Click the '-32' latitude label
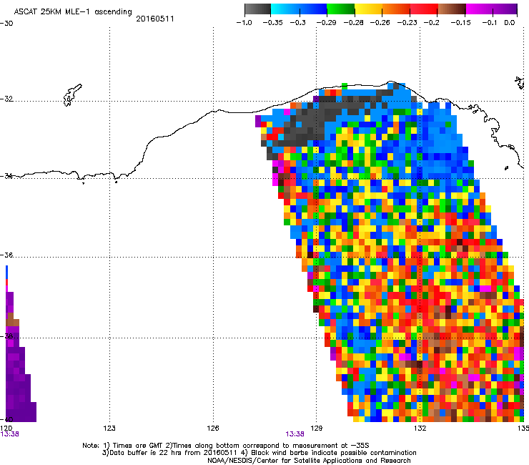Image resolution: width=529 pixels, height=465 pixels. coord(6,99)
